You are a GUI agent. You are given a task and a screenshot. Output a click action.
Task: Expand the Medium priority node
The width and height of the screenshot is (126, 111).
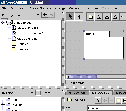click(3, 104)
